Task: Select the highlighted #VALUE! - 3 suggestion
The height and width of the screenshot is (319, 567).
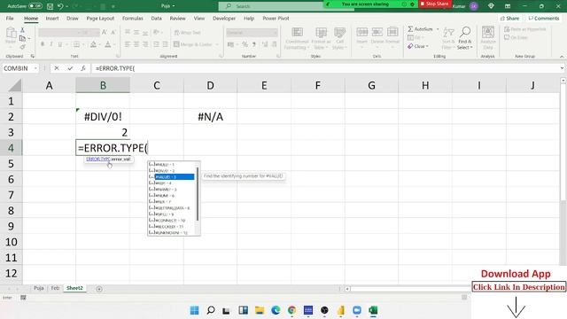Action: (171, 177)
